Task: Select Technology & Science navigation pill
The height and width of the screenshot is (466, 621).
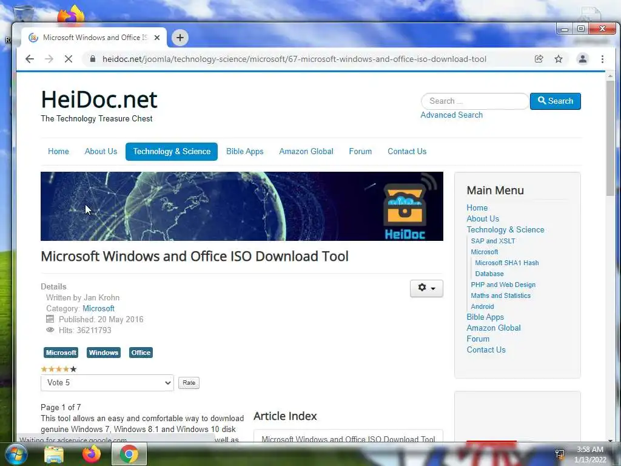Action: pyautogui.click(x=172, y=151)
